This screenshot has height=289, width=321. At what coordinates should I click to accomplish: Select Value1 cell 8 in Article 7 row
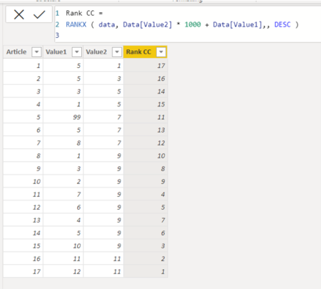tap(63, 143)
